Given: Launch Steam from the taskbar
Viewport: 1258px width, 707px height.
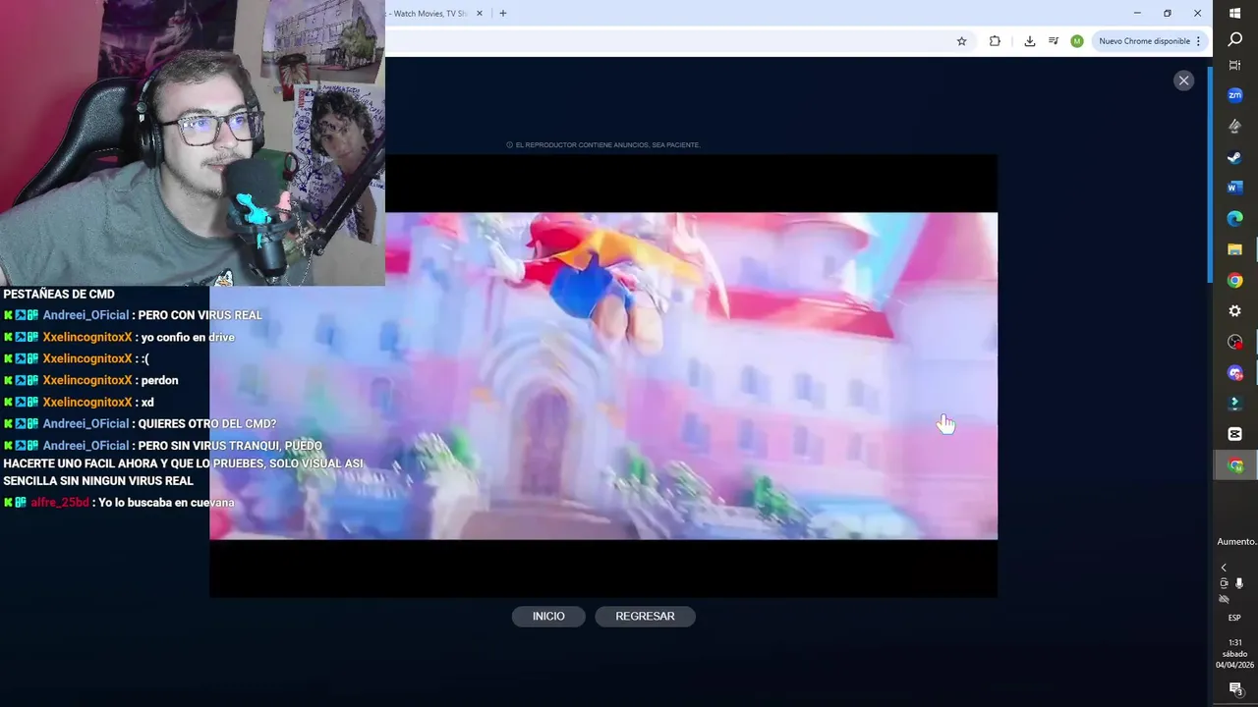Looking at the screenshot, I should click(1235, 157).
